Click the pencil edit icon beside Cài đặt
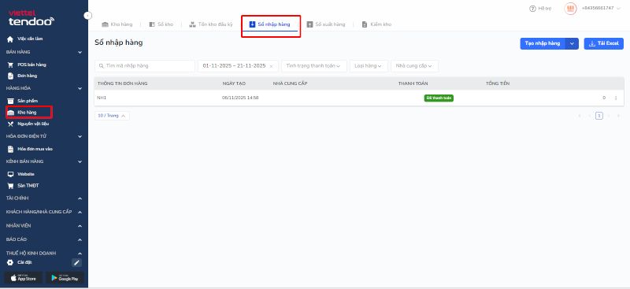The height and width of the screenshot is (289, 630). [76, 263]
